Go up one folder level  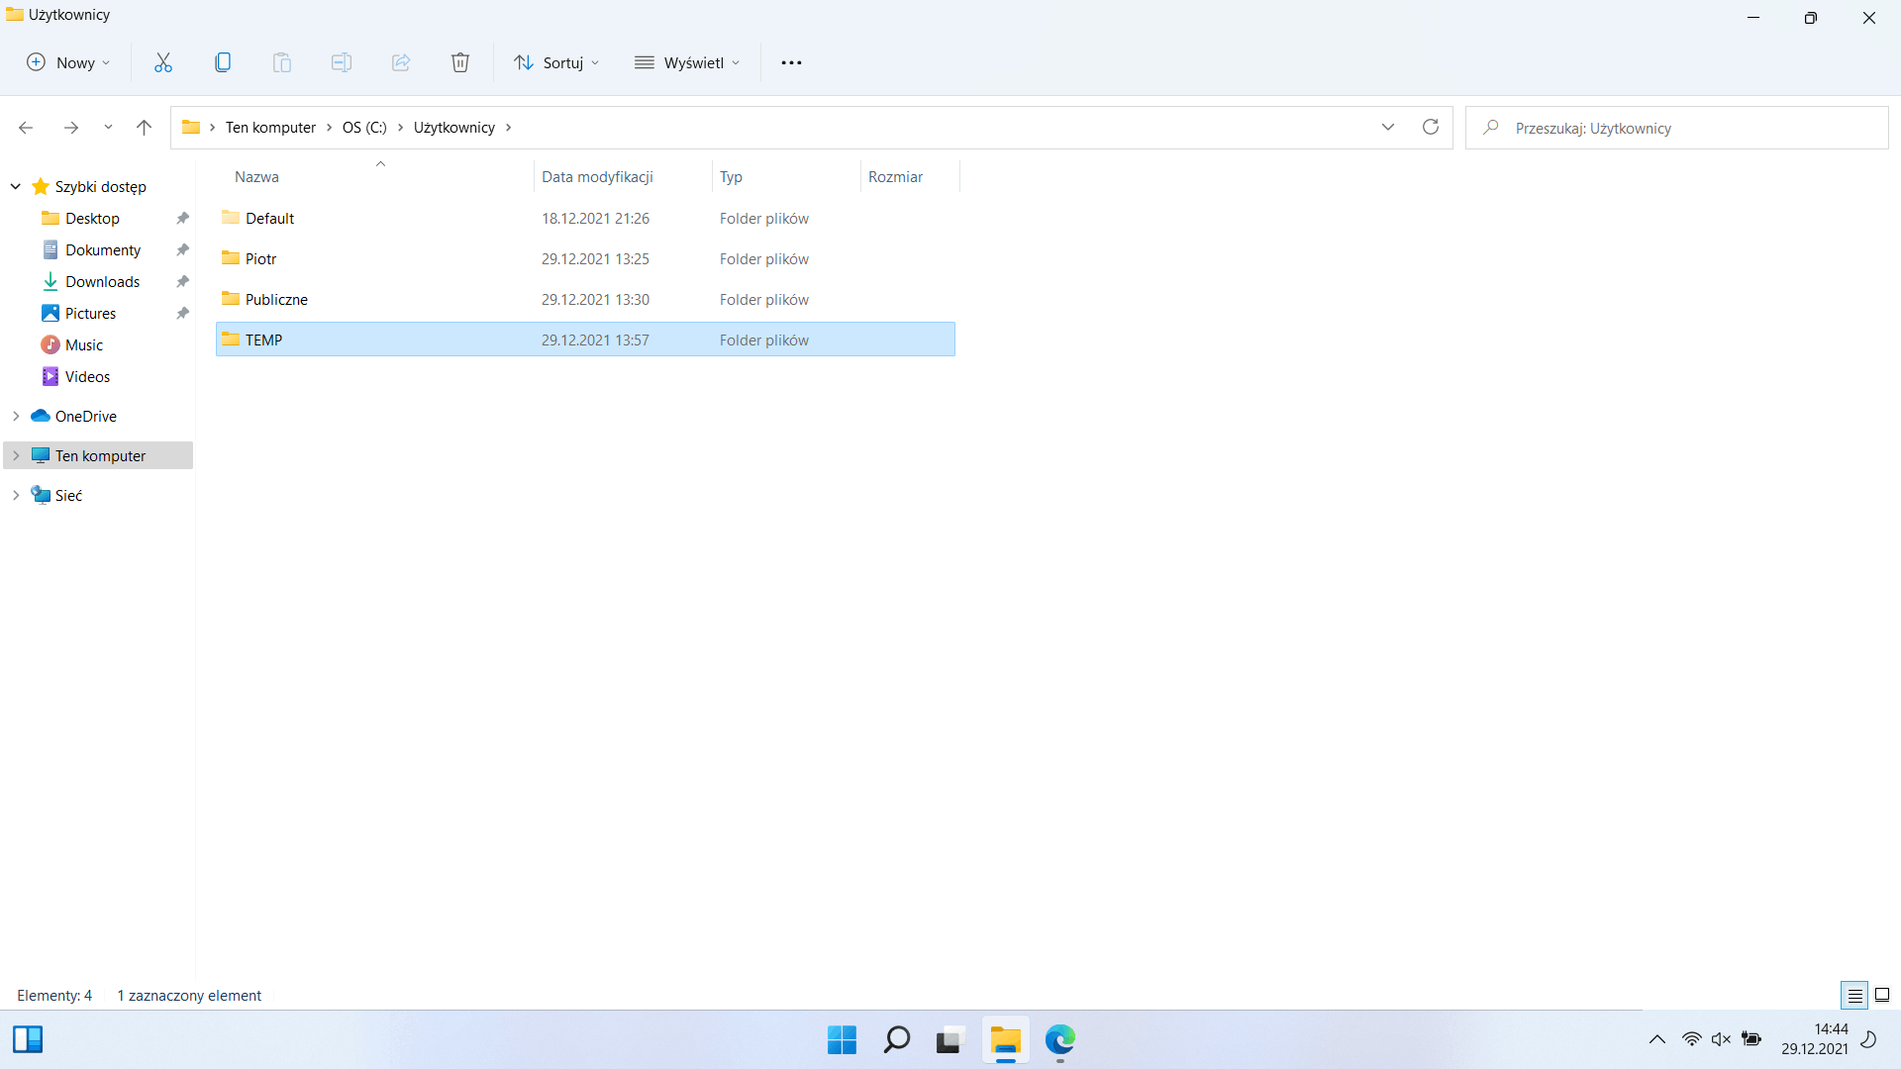coord(144,127)
